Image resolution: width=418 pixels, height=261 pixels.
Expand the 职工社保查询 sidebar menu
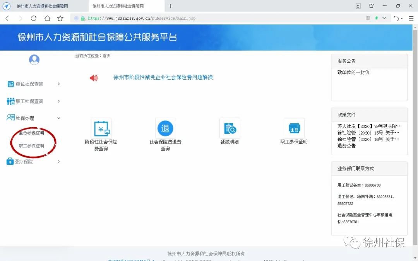[x=34, y=101]
